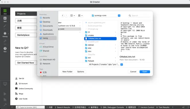Click the User Guide help icon
190x109 pixels.
pyautogui.click(x=16, y=99)
